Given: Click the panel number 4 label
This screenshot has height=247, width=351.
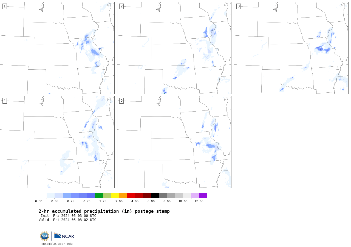Looking at the screenshot, I should pos(4,101).
